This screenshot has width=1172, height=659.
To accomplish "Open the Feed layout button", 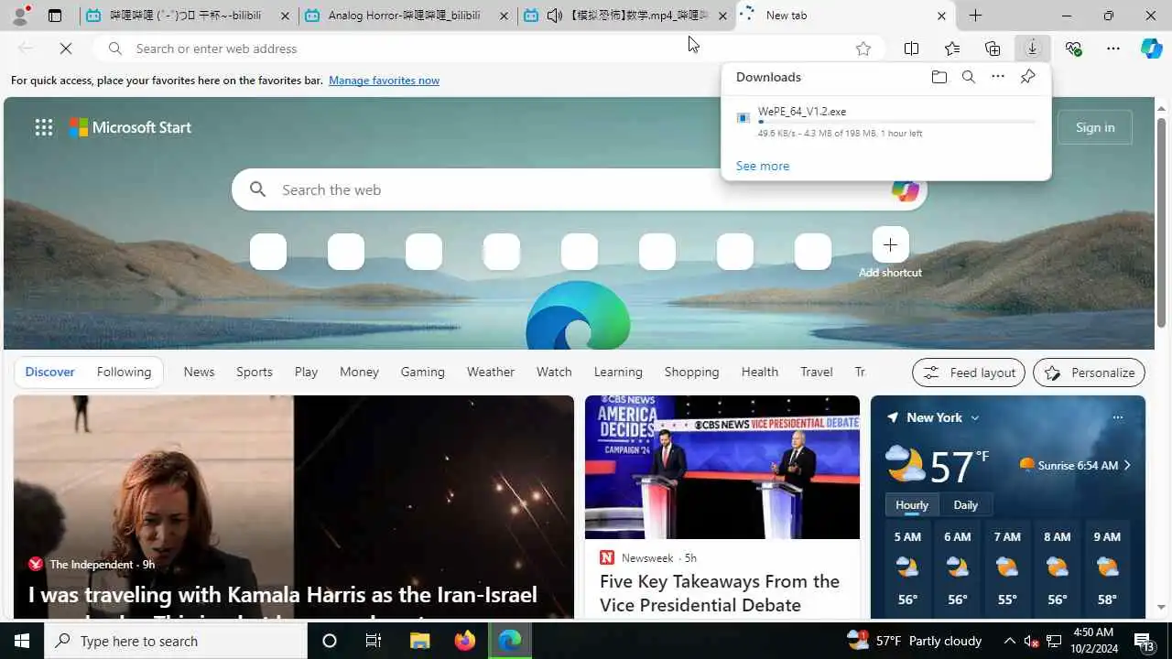I will pos(969,373).
